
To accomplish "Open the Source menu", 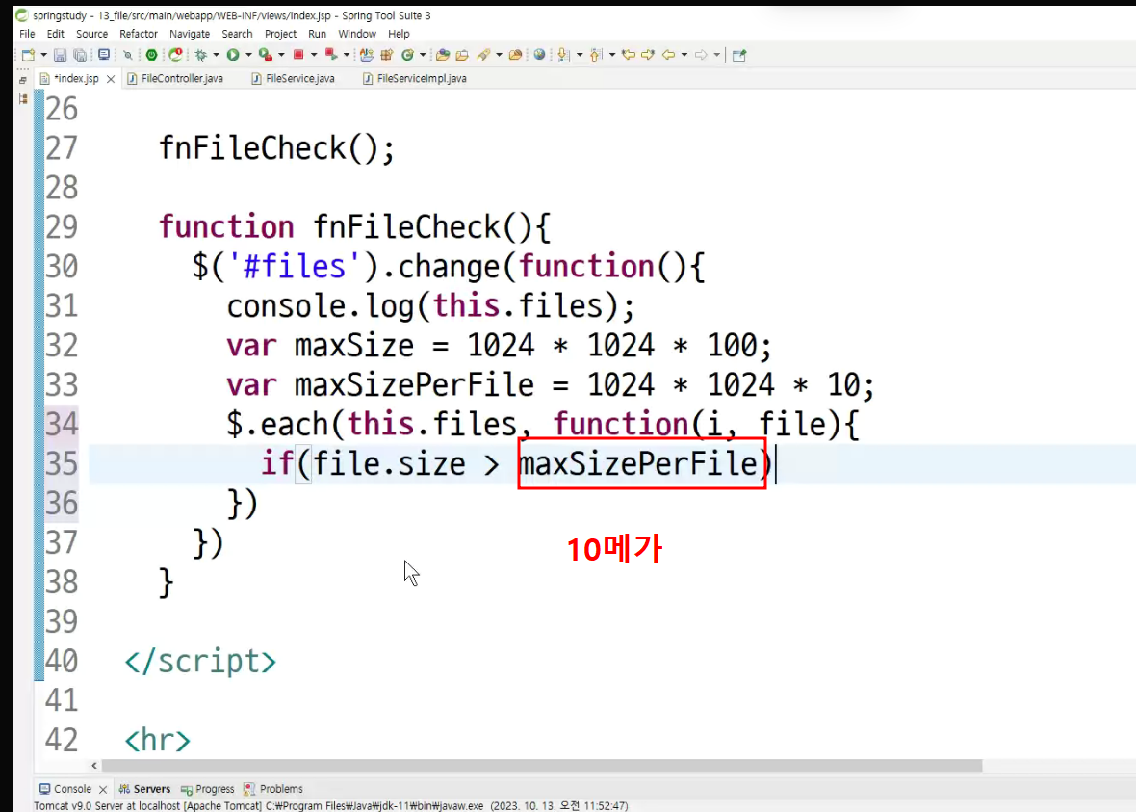I will [x=92, y=34].
